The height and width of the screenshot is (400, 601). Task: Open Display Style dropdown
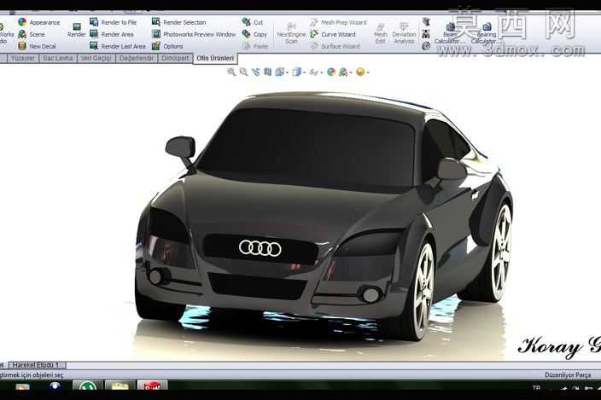click(x=298, y=72)
